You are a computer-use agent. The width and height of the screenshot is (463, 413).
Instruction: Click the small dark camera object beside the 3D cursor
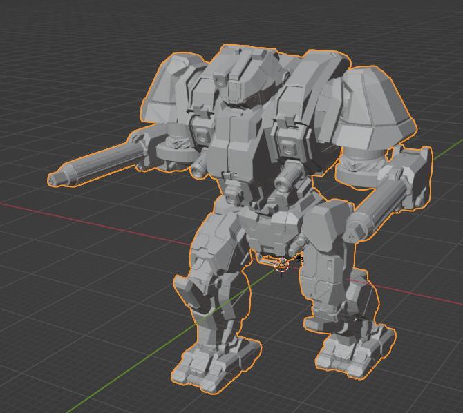click(299, 260)
